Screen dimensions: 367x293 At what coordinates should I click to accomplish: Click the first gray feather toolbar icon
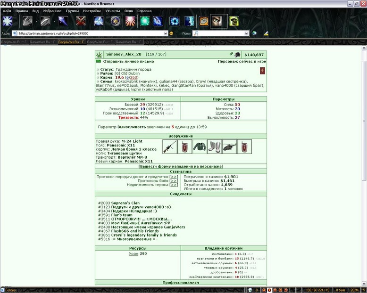(x=28, y=21)
